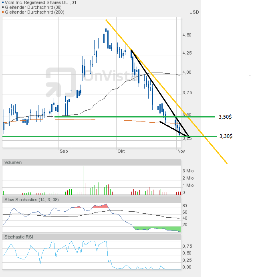Click the black Gleitender Durchschnitt (38) legend marker

pos(3,7)
